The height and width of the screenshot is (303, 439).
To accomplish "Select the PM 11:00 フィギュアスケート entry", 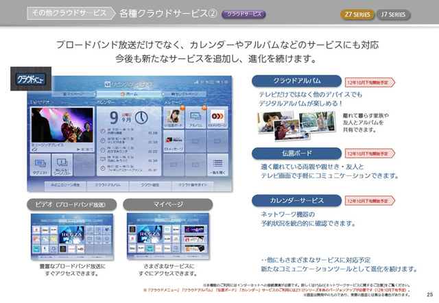I will click(x=129, y=168).
